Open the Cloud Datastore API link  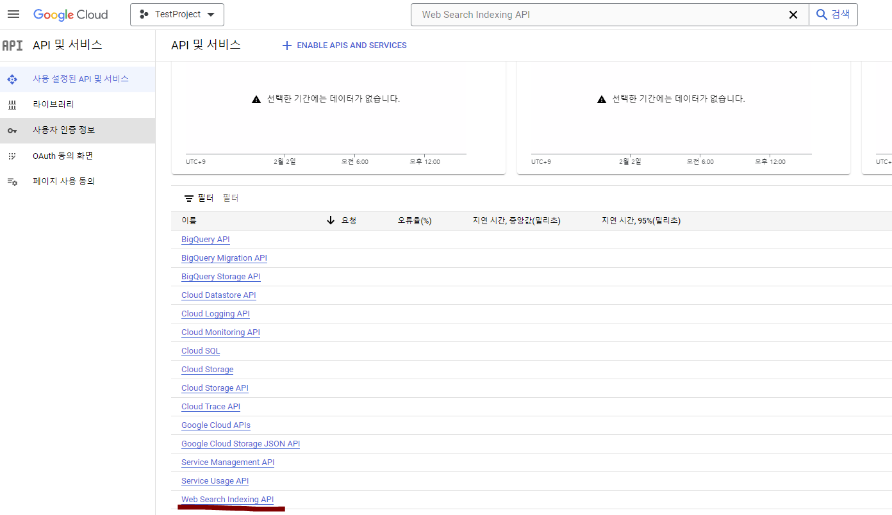(219, 295)
